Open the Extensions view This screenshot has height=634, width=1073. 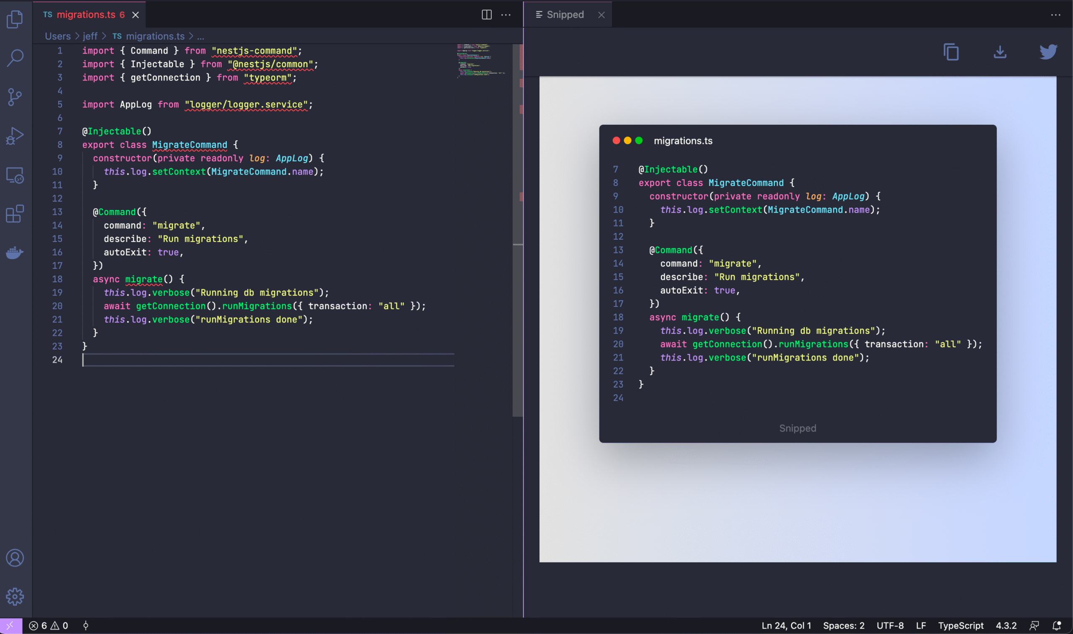[x=16, y=214]
